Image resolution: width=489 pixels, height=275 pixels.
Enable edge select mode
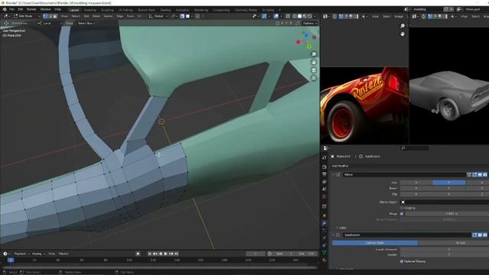pyautogui.click(x=50, y=16)
